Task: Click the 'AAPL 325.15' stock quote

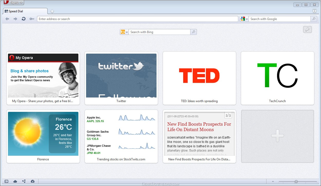Action: pos(95,121)
